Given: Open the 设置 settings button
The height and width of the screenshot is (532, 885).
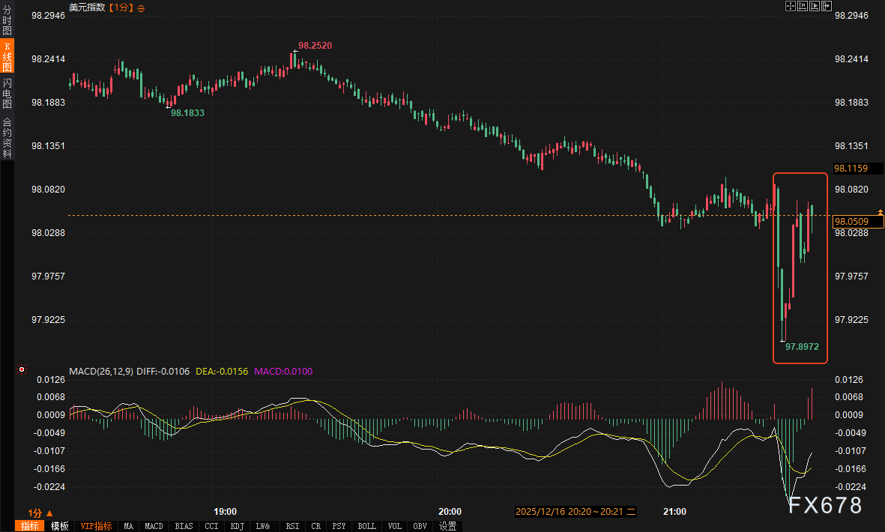Looking at the screenshot, I should click(448, 526).
